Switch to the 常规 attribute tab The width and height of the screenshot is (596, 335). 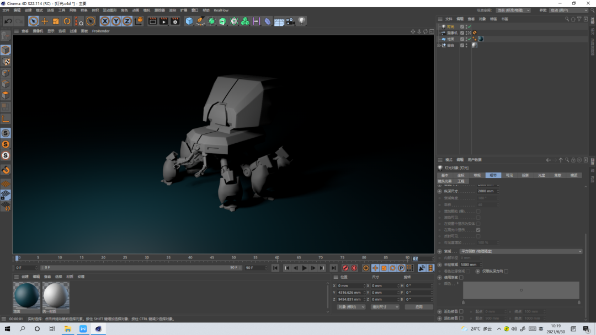(477, 175)
